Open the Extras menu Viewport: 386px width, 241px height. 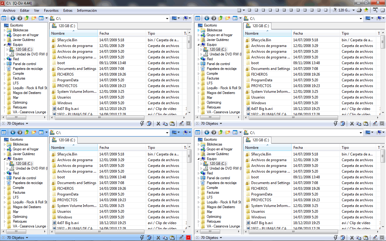(68, 11)
